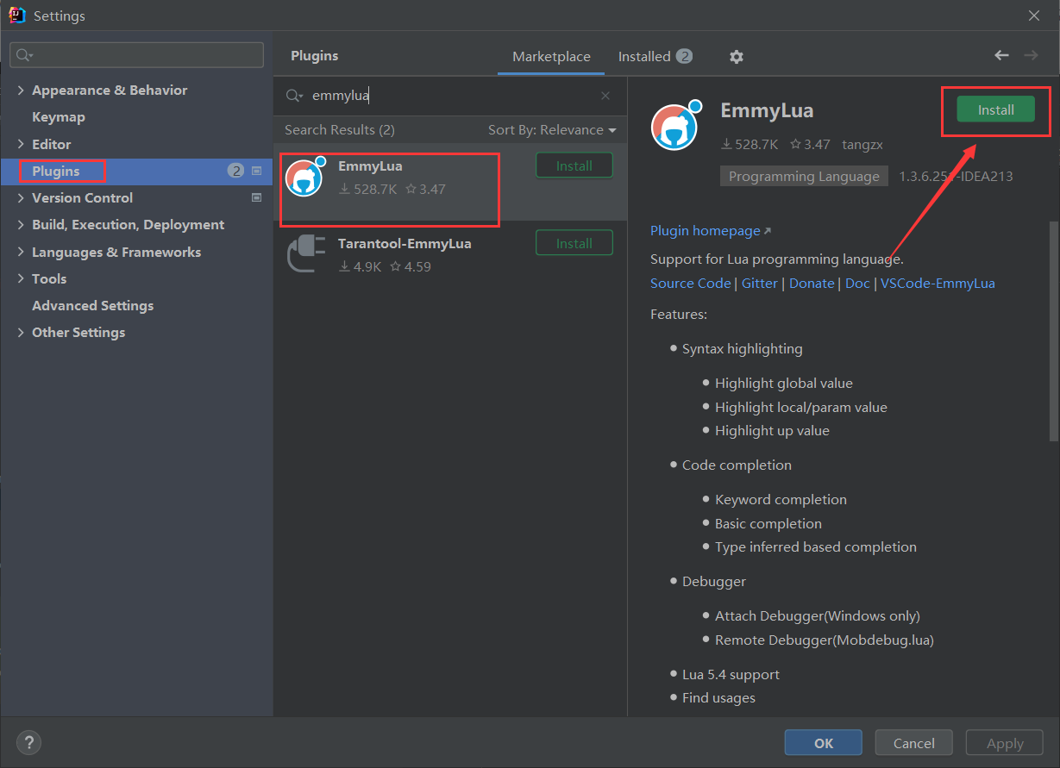
Task: Click the 528.7K downloads count in details
Action: tap(750, 145)
